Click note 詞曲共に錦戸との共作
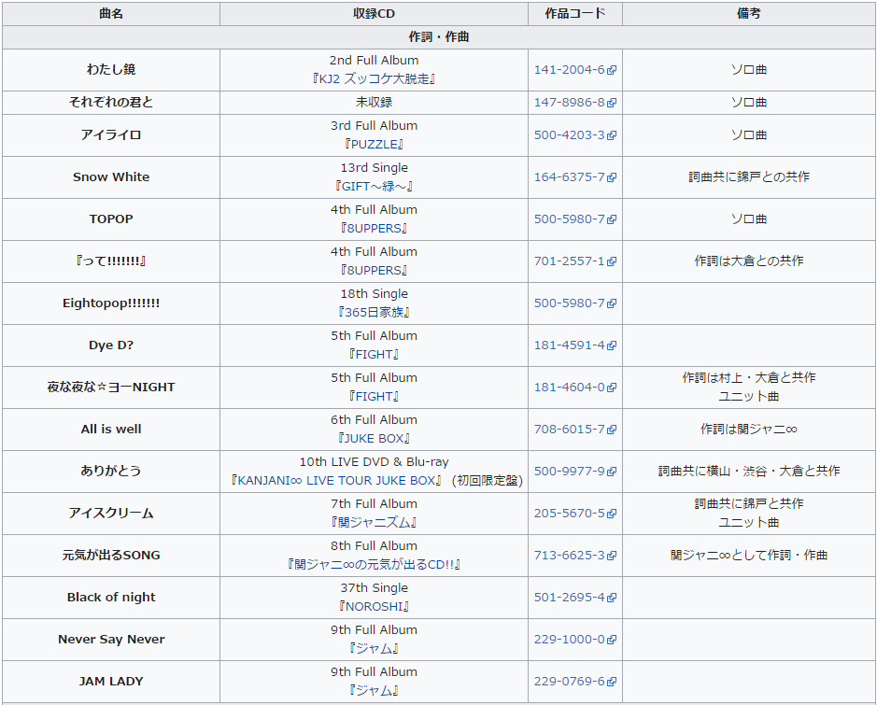 pos(749,176)
